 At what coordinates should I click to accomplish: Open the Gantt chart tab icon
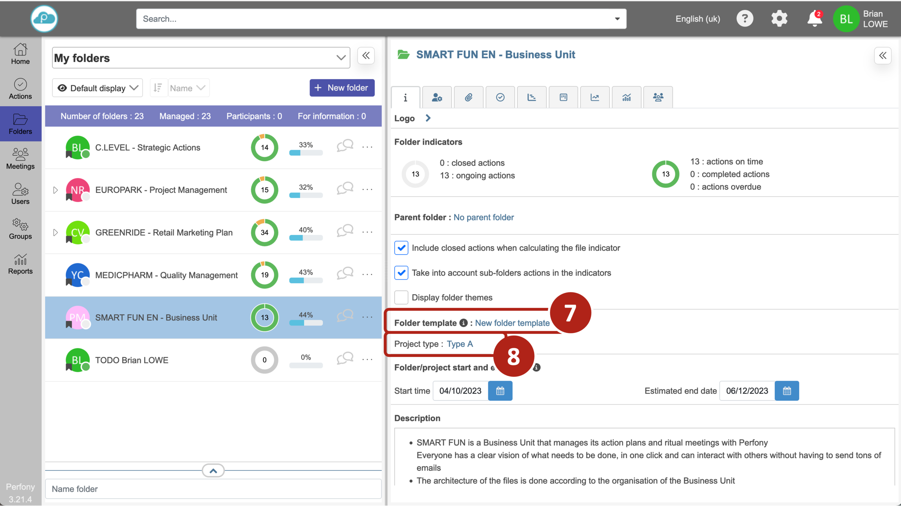(x=531, y=97)
